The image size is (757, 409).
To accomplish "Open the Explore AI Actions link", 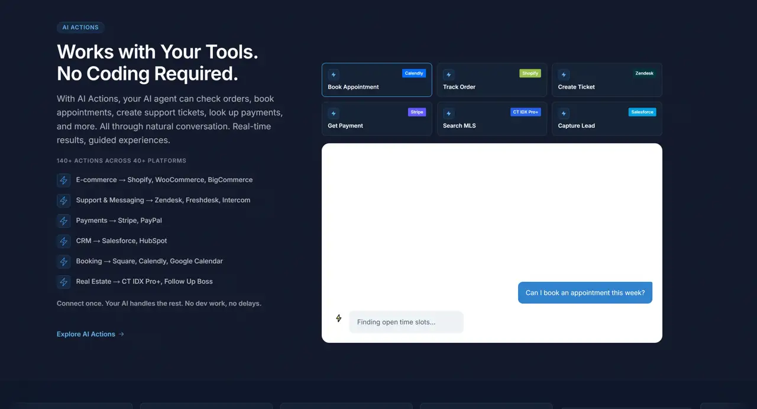I will point(90,334).
